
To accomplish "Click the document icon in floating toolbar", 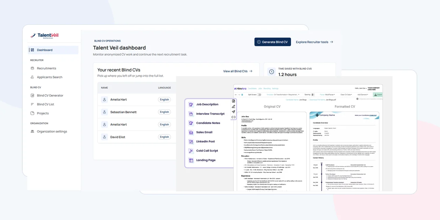I will tap(234, 101).
